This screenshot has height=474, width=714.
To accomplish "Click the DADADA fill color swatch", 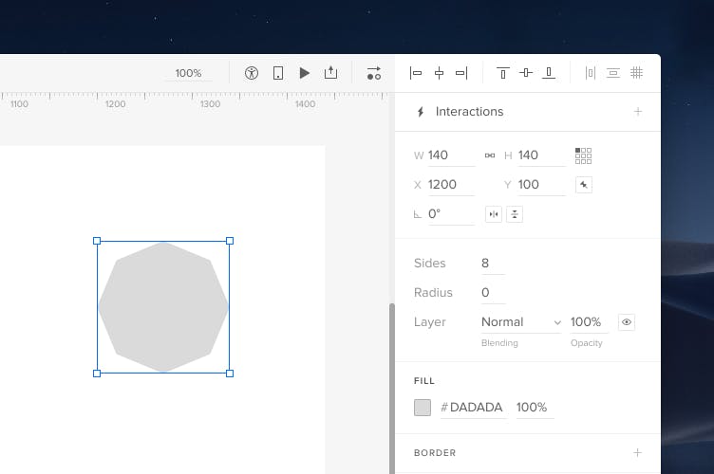I will 423,408.
